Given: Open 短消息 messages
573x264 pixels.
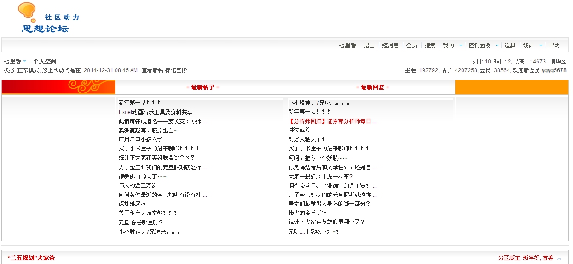Looking at the screenshot, I should tap(390, 46).
